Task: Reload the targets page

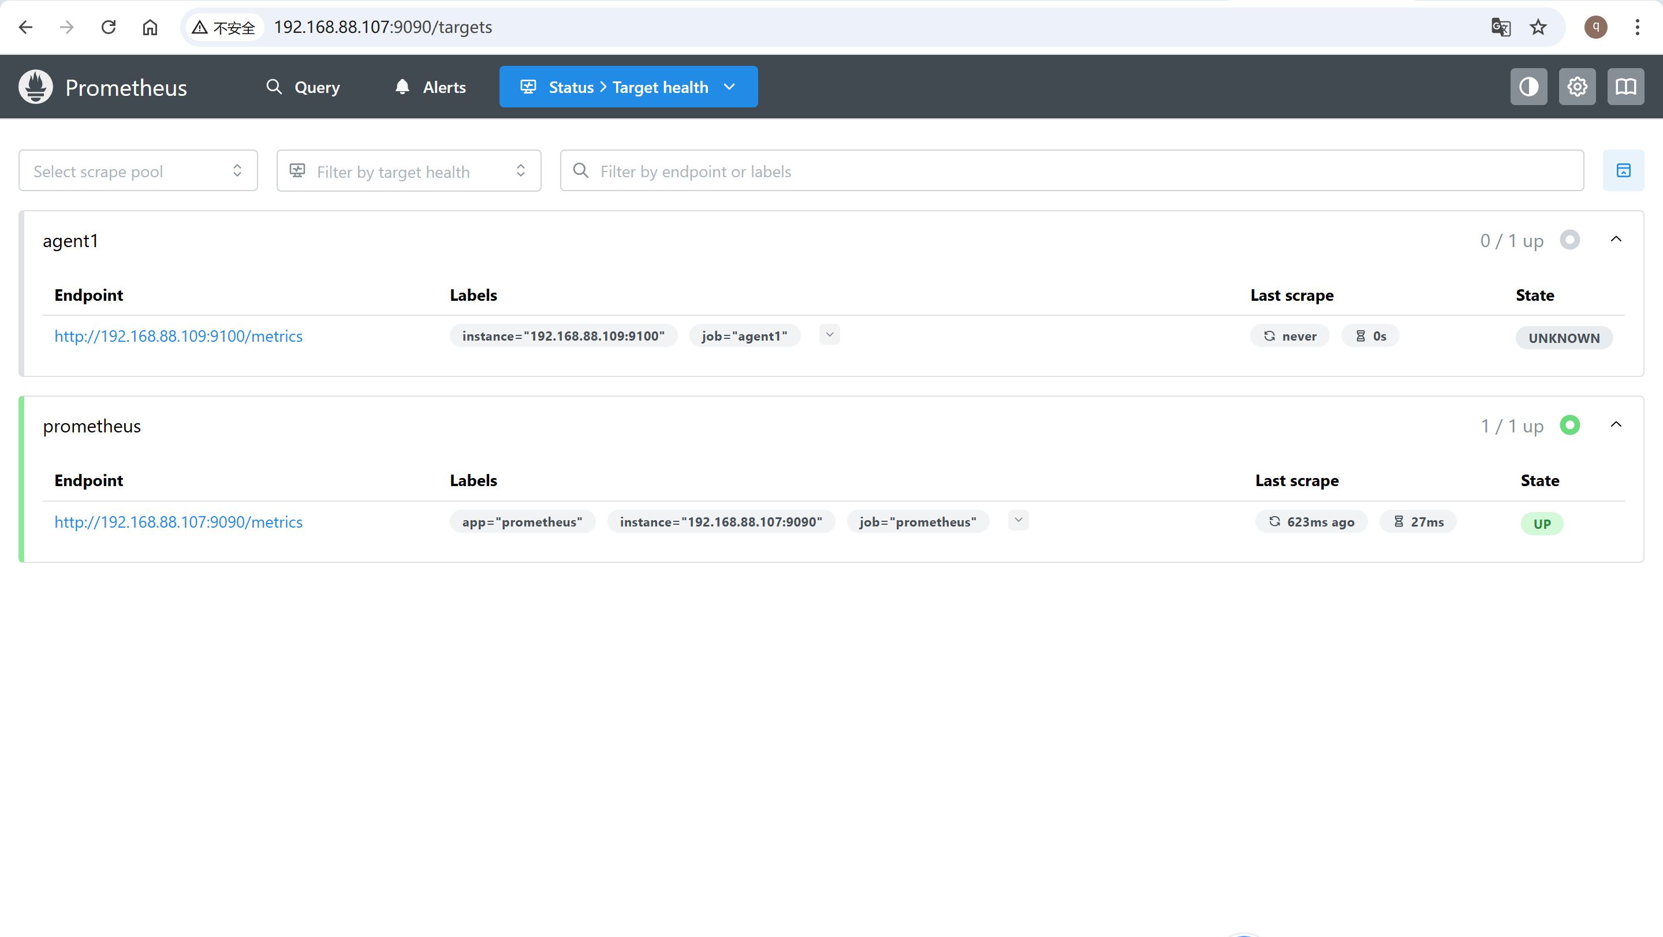Action: pos(109,27)
